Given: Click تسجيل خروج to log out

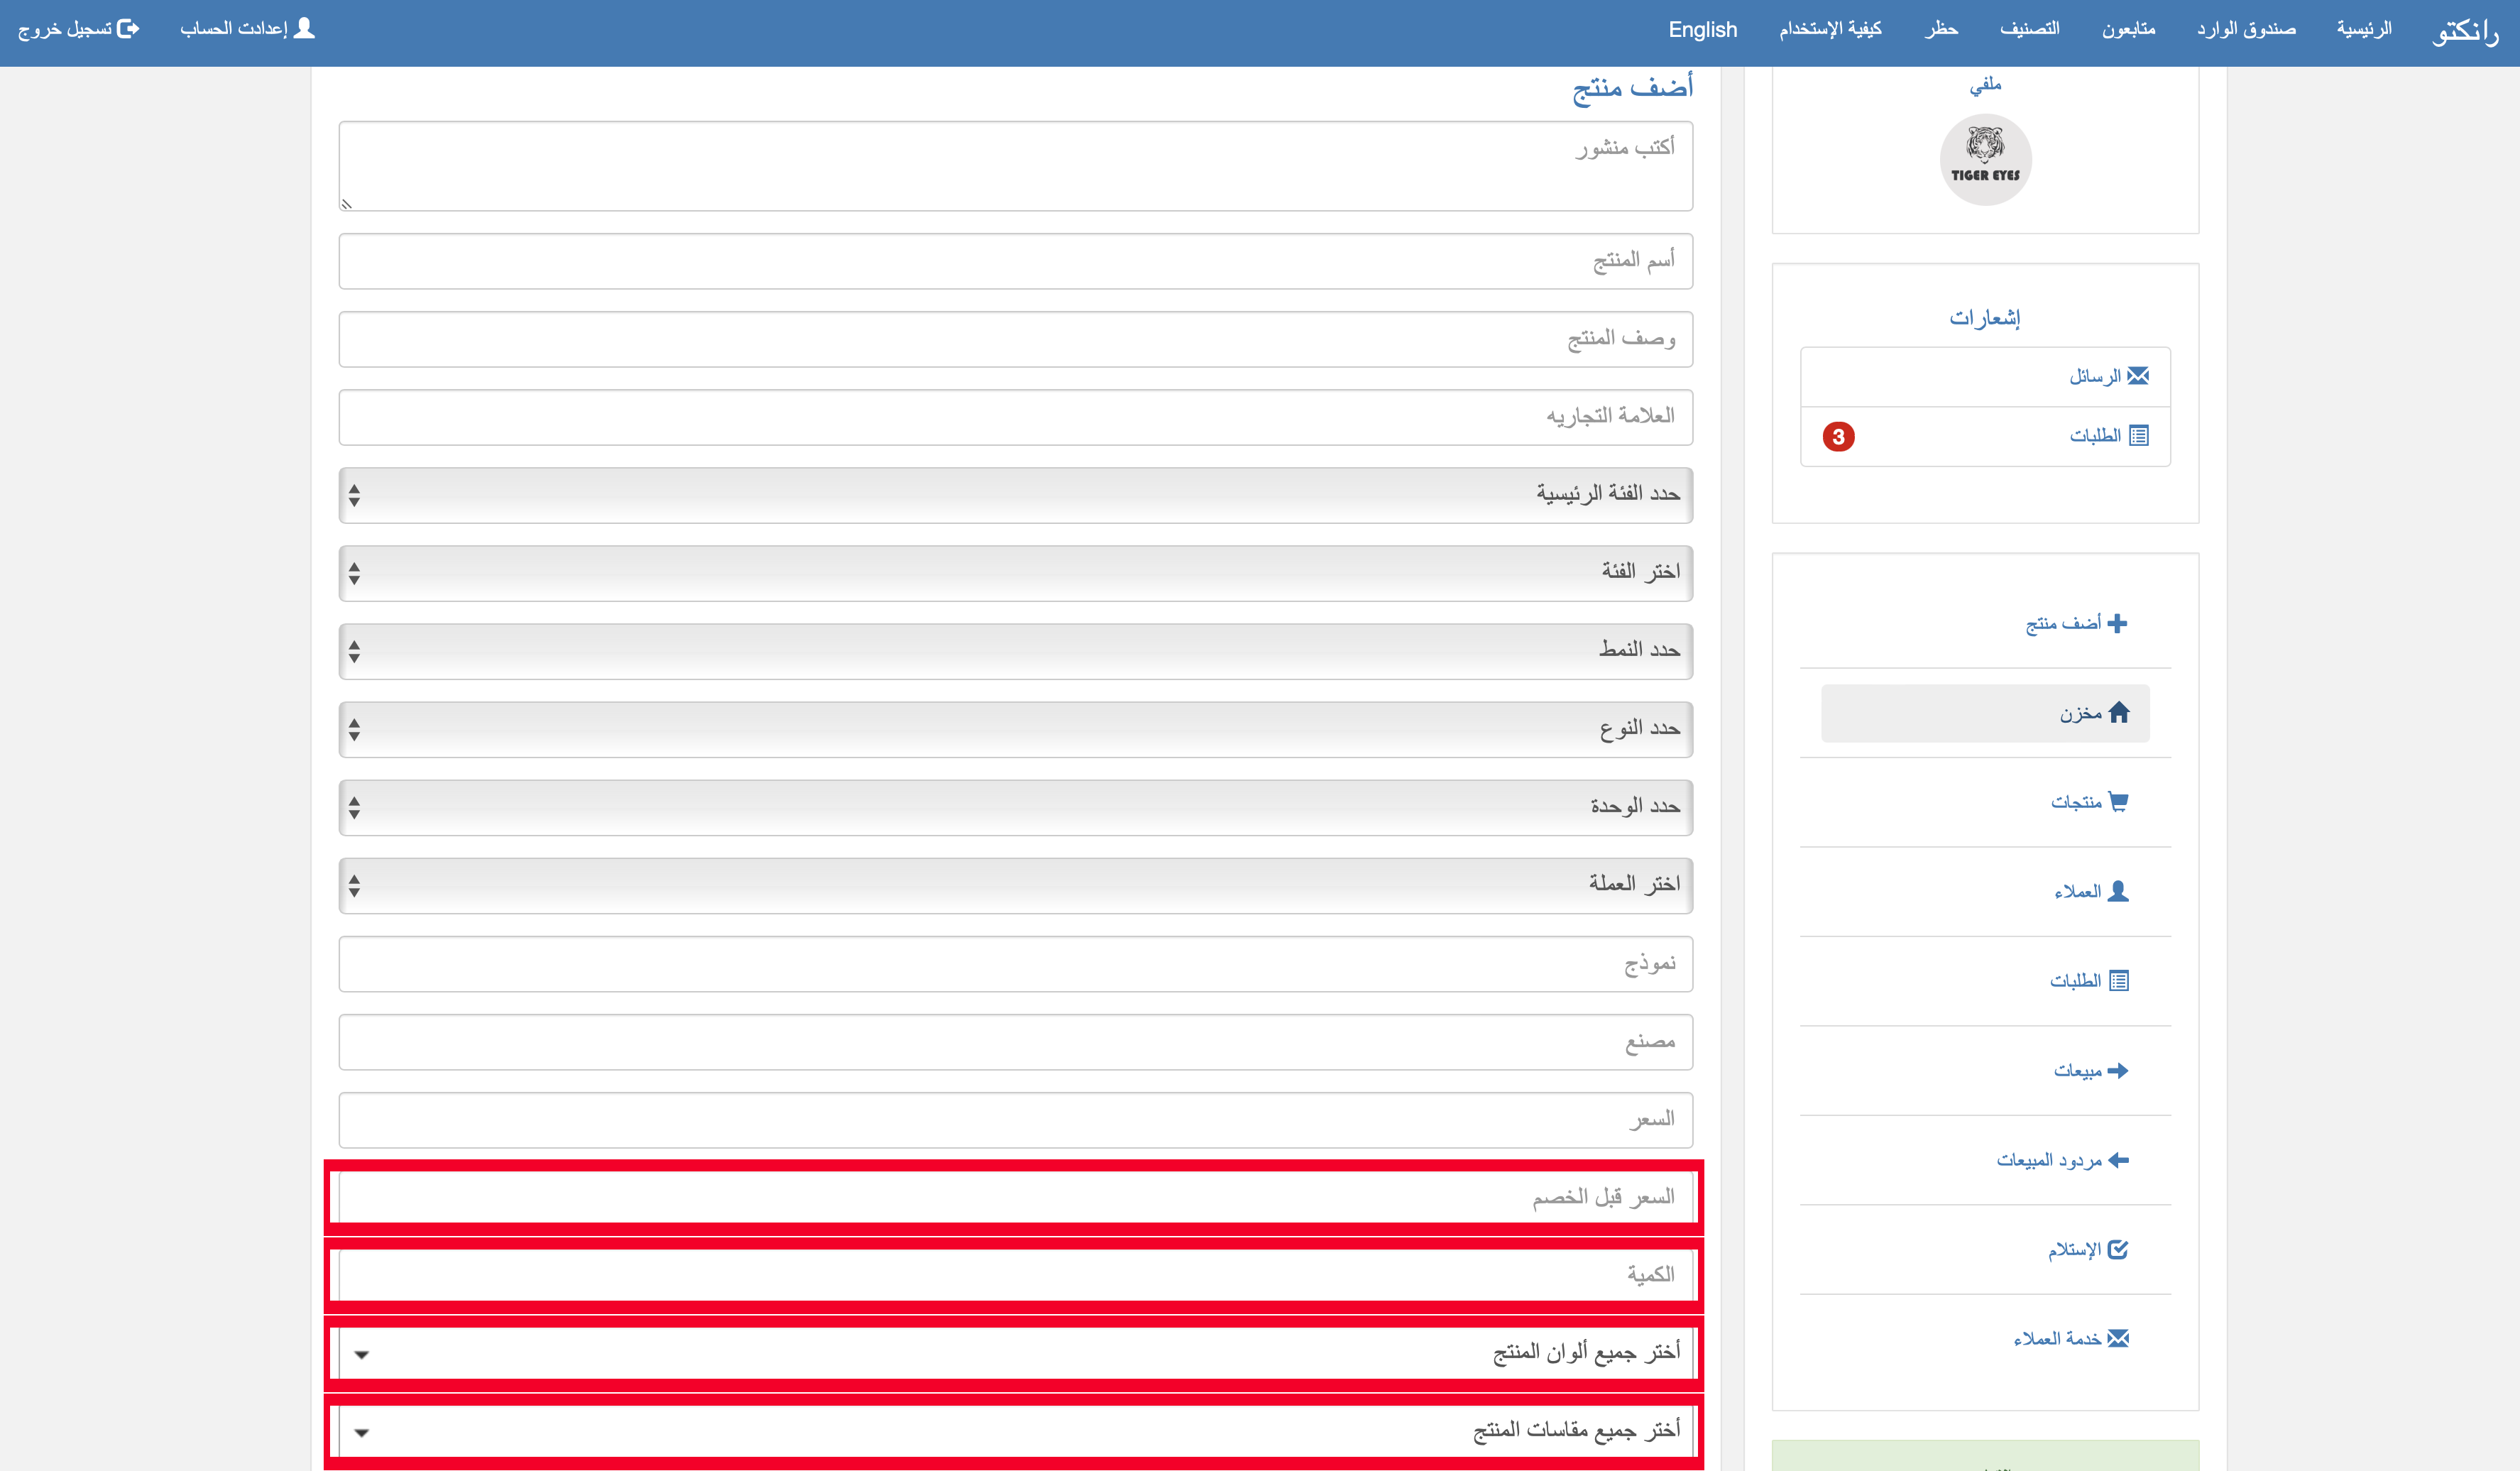Looking at the screenshot, I should [x=78, y=29].
